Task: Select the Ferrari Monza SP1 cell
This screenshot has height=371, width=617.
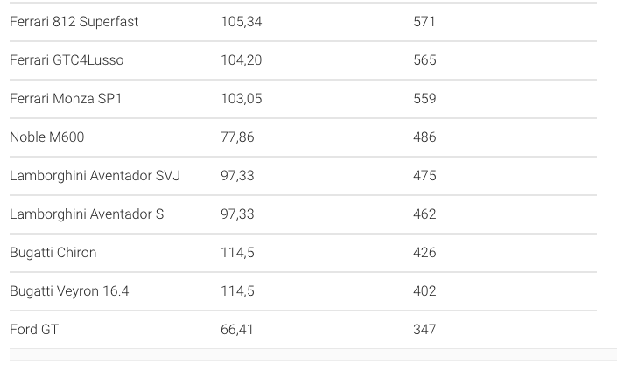Action: (x=66, y=99)
